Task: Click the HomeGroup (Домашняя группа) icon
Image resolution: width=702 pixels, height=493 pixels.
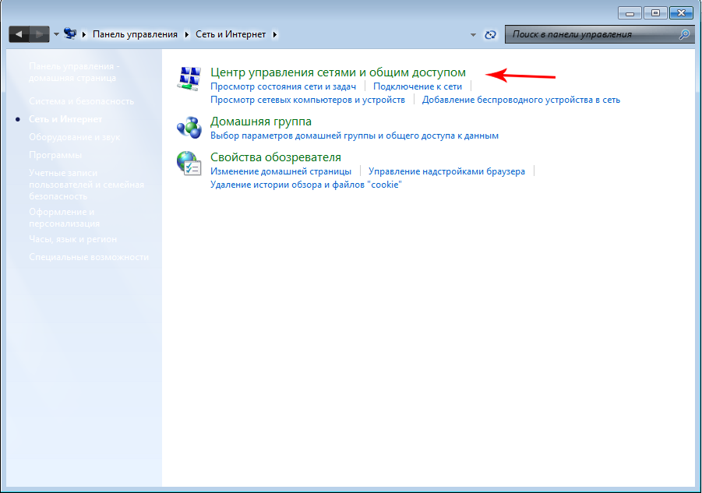Action: (x=189, y=126)
